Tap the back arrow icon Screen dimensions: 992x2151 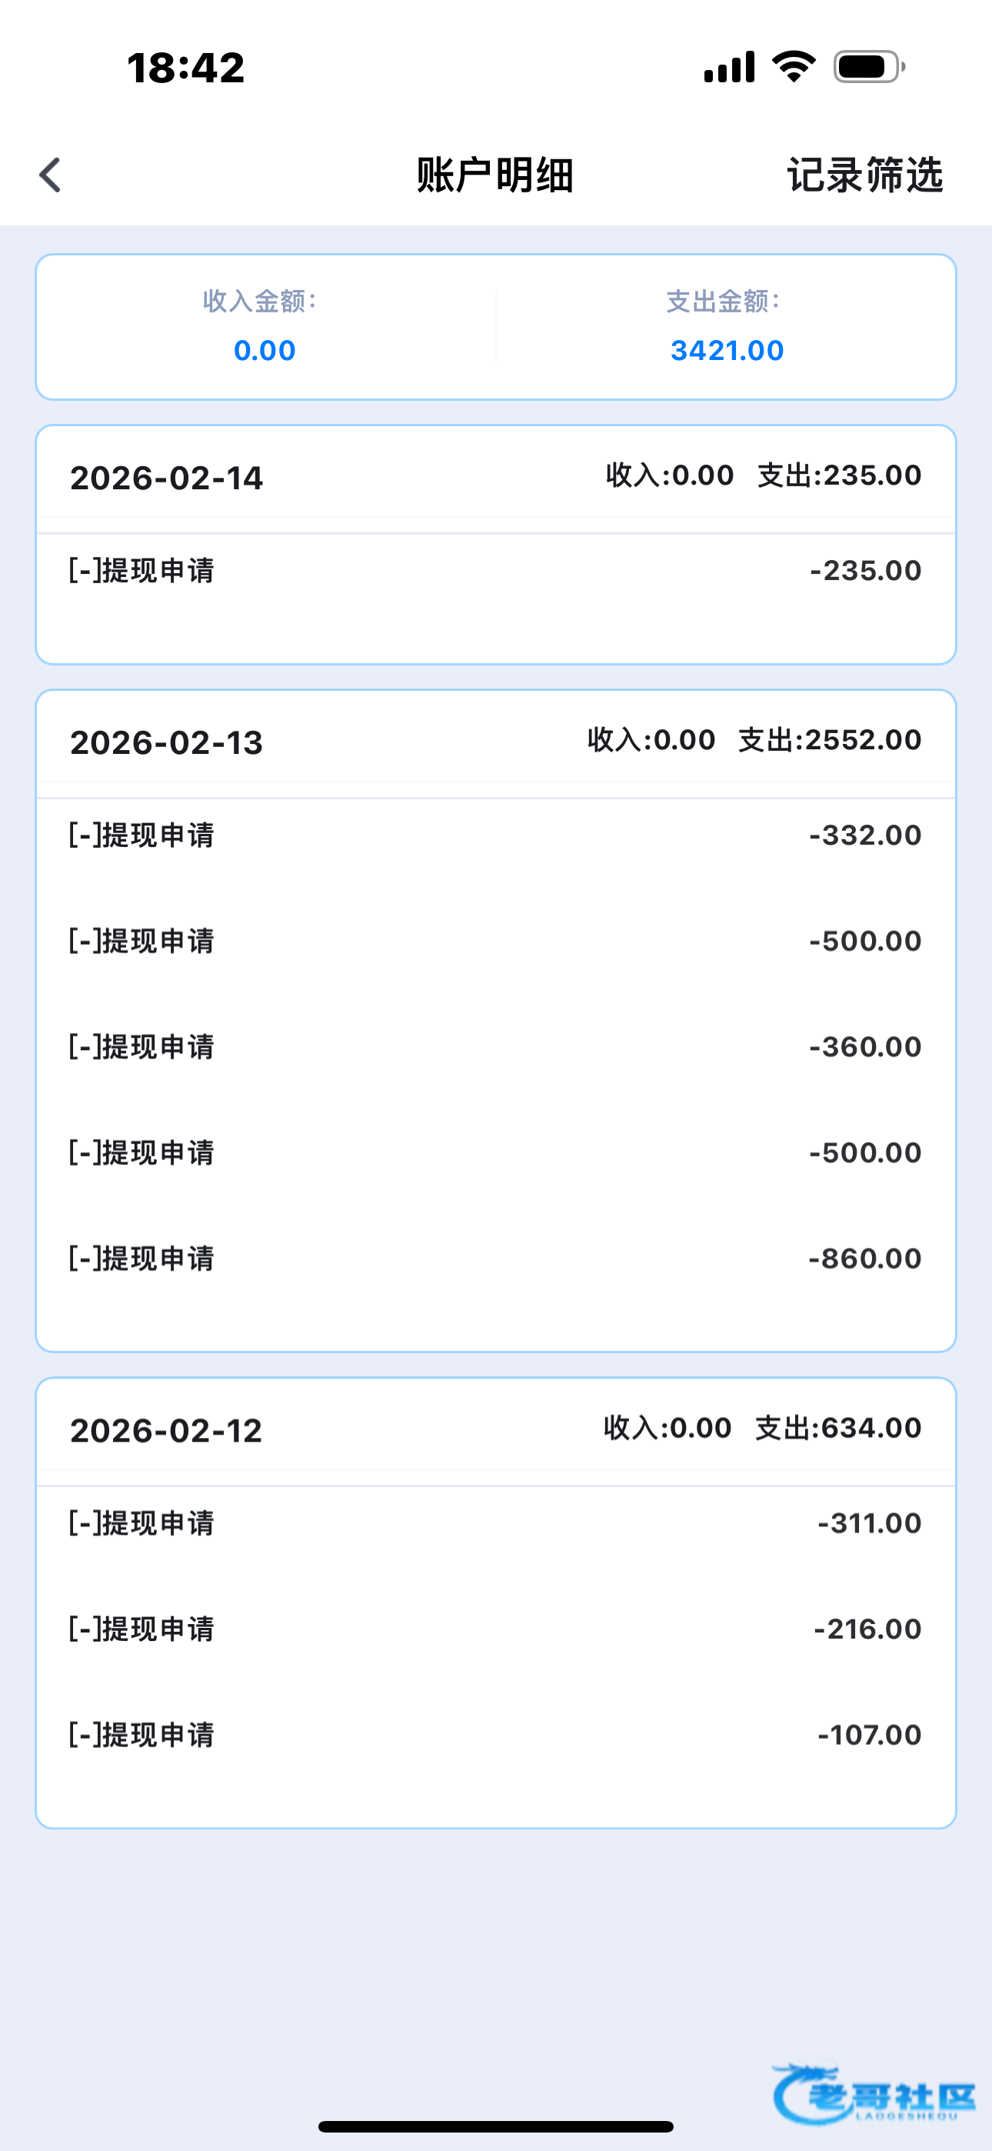(51, 175)
